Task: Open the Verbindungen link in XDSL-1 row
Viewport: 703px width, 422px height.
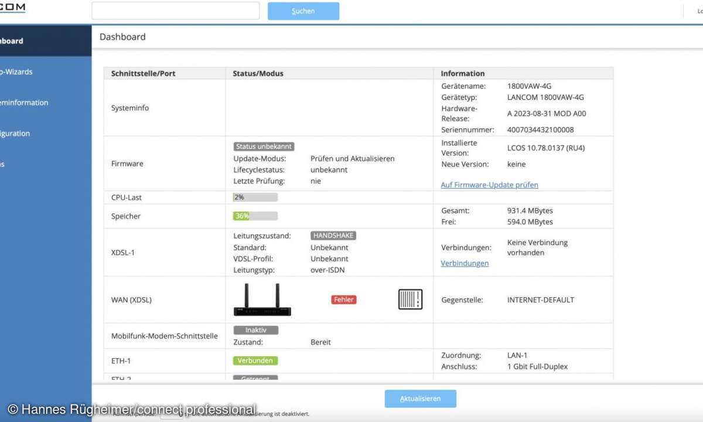Action: point(465,263)
